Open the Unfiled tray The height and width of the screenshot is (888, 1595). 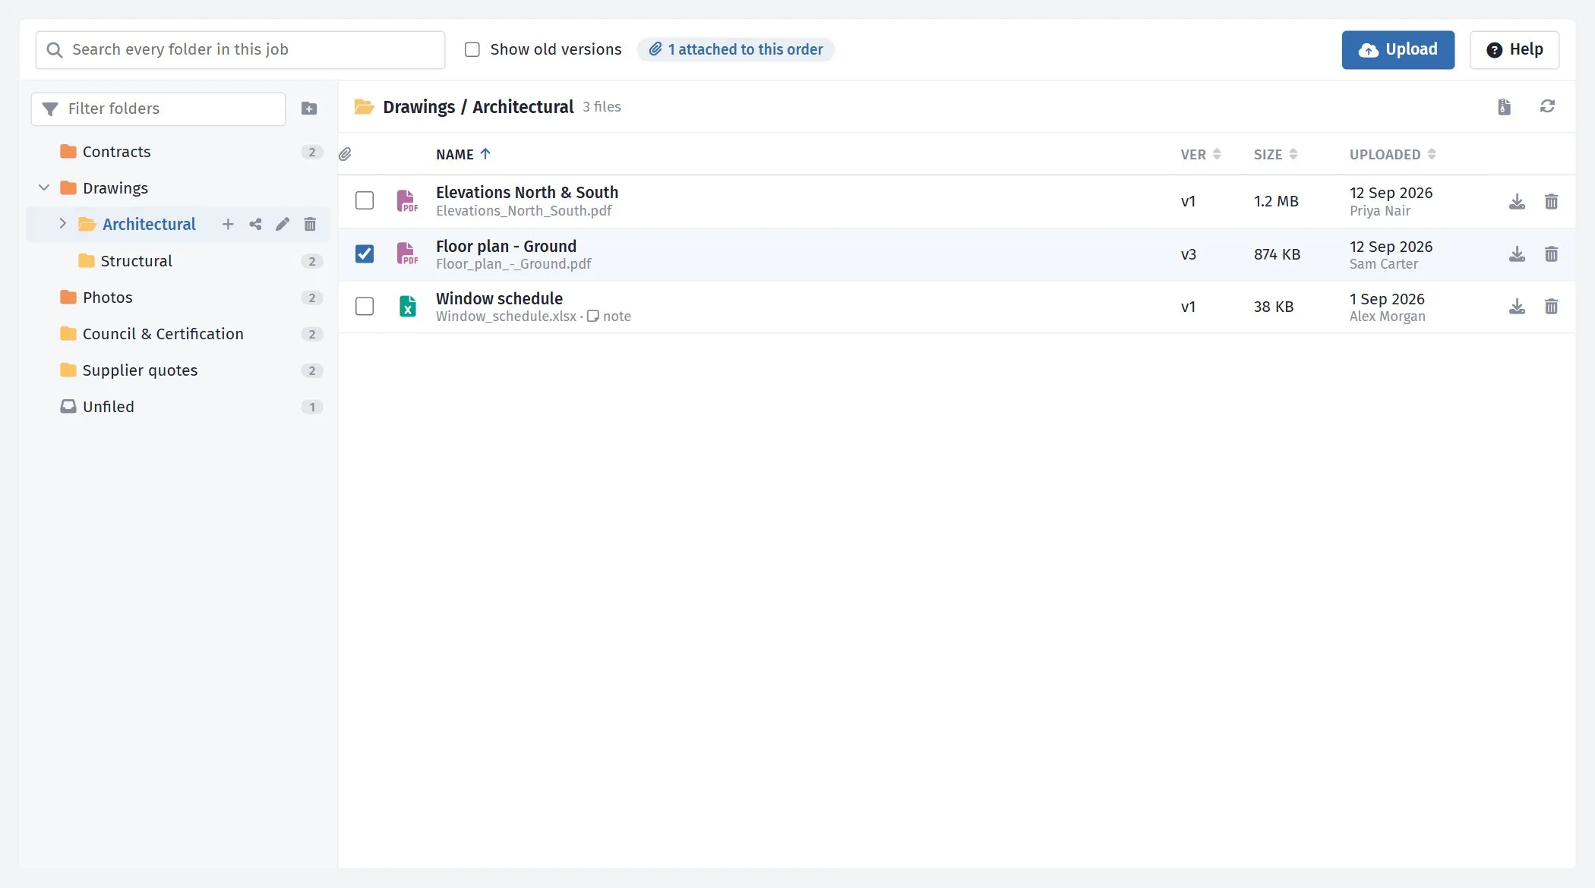click(178, 407)
